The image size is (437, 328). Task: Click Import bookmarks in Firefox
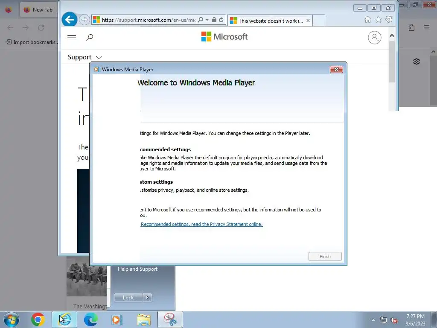click(32, 42)
